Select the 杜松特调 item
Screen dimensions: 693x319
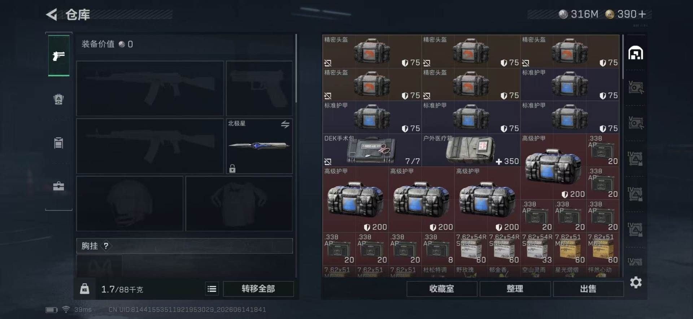pyautogui.click(x=438, y=272)
